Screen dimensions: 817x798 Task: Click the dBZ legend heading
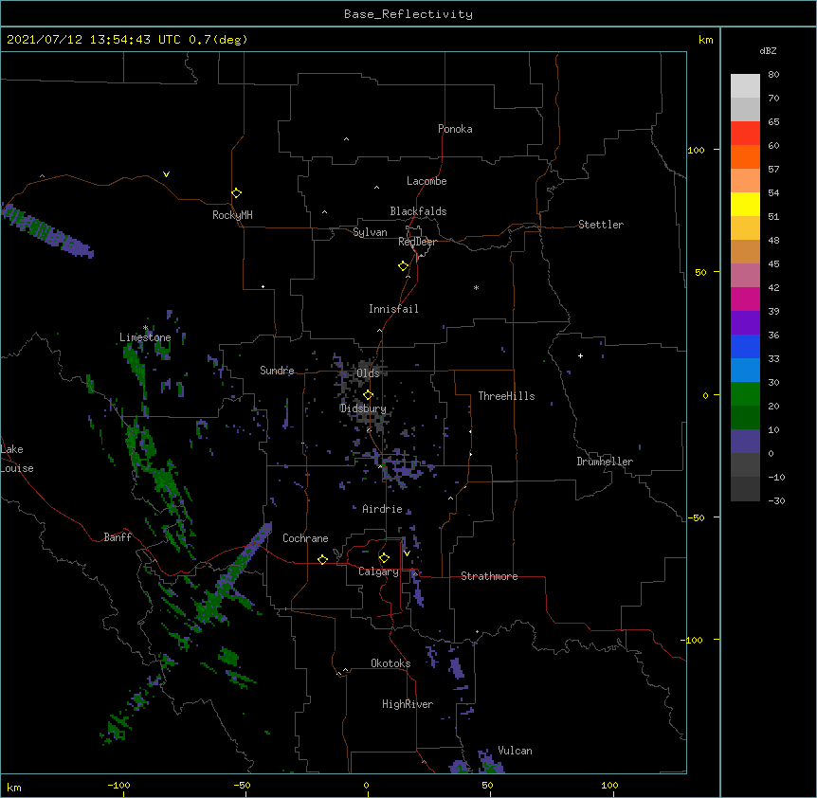(768, 51)
